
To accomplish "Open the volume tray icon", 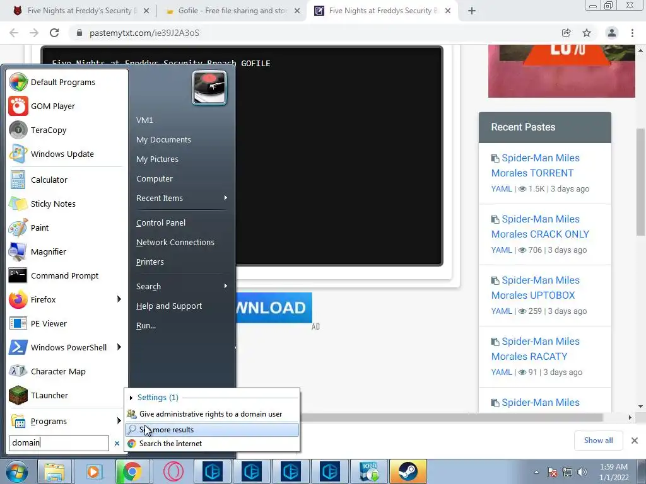I will click(582, 472).
